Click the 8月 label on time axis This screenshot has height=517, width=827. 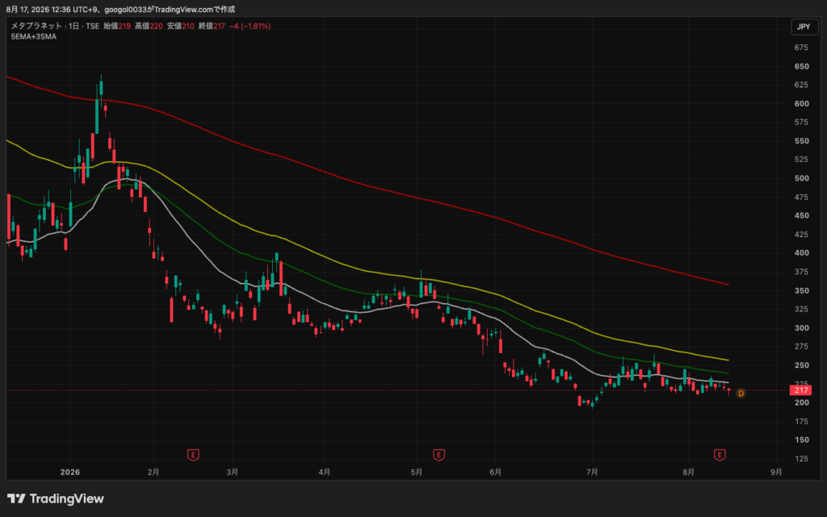[688, 473]
